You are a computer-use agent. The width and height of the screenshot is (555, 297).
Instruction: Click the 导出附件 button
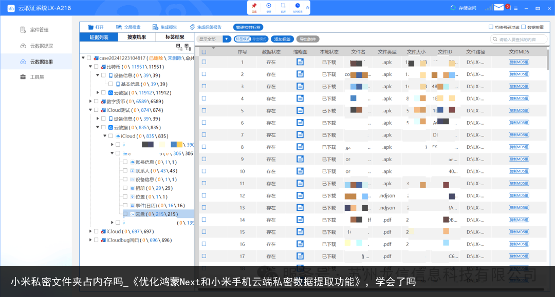(x=308, y=39)
